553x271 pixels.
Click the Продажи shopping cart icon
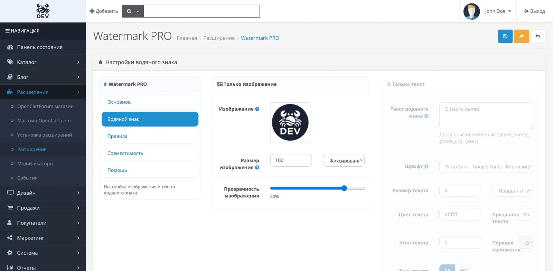[10, 208]
